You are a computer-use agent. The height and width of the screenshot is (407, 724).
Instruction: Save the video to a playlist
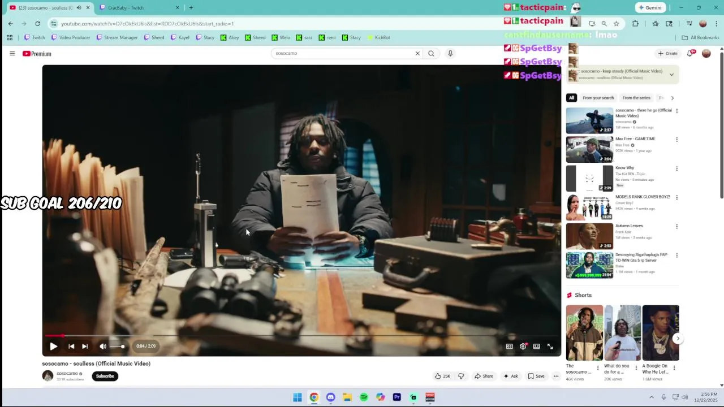pyautogui.click(x=536, y=376)
